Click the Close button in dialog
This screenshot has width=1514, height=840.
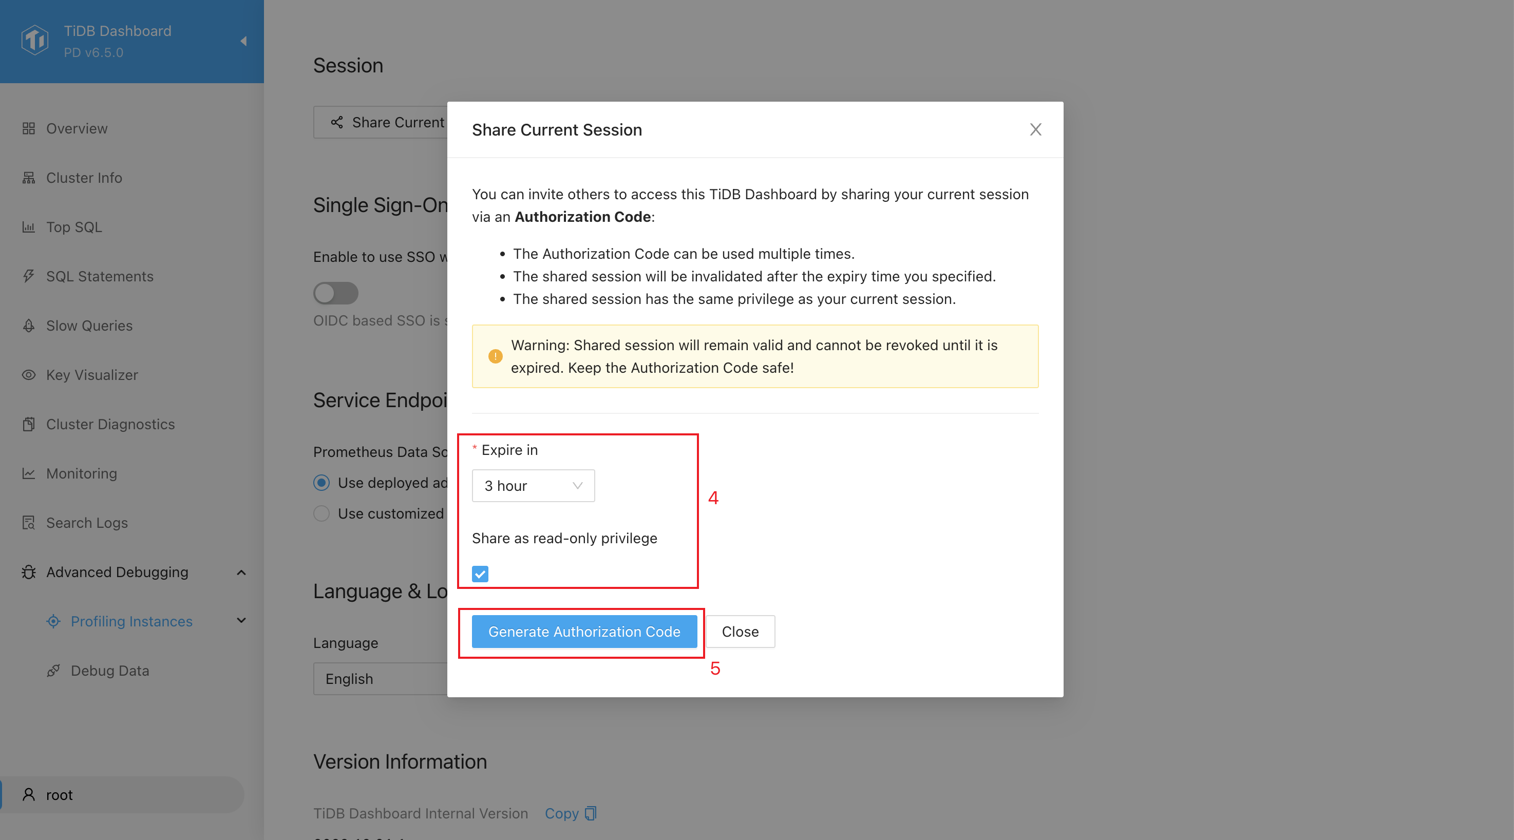741,632
